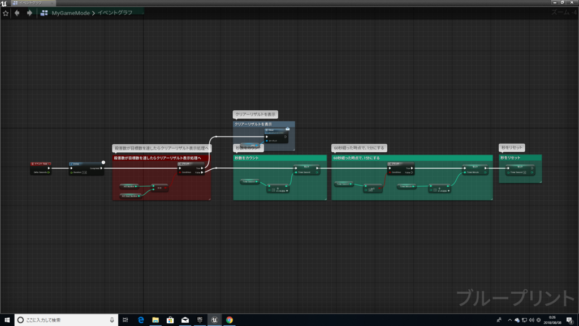Open Epic Games Launcher from the taskbar
579x326 pixels.
click(200, 320)
